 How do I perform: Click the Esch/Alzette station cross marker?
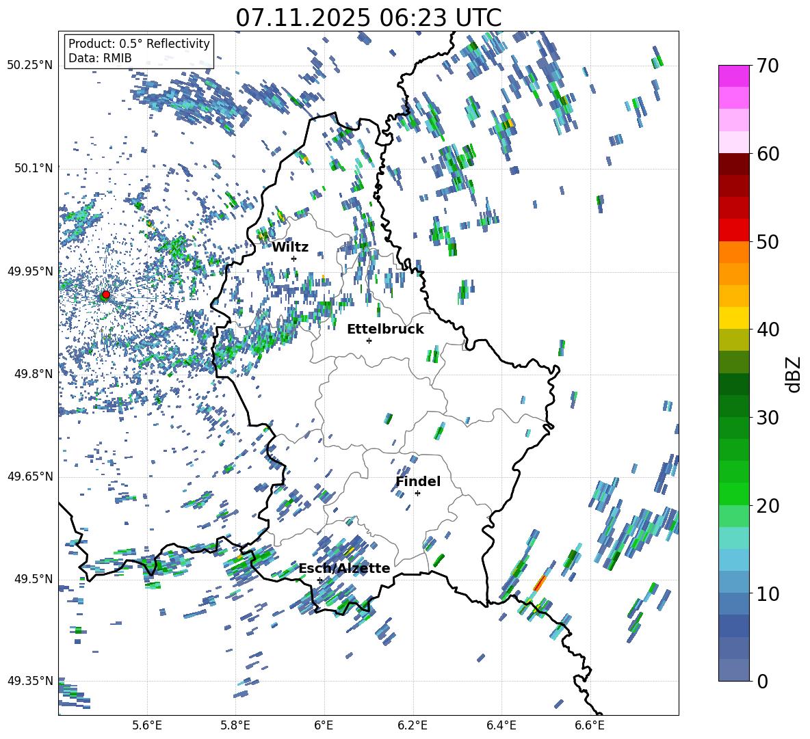[x=319, y=580]
